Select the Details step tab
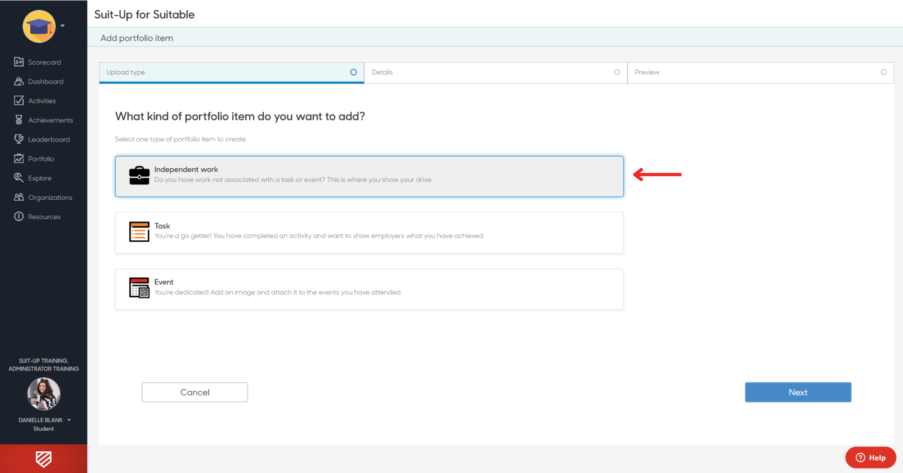Viewport: 903px width, 473px height. click(x=496, y=73)
